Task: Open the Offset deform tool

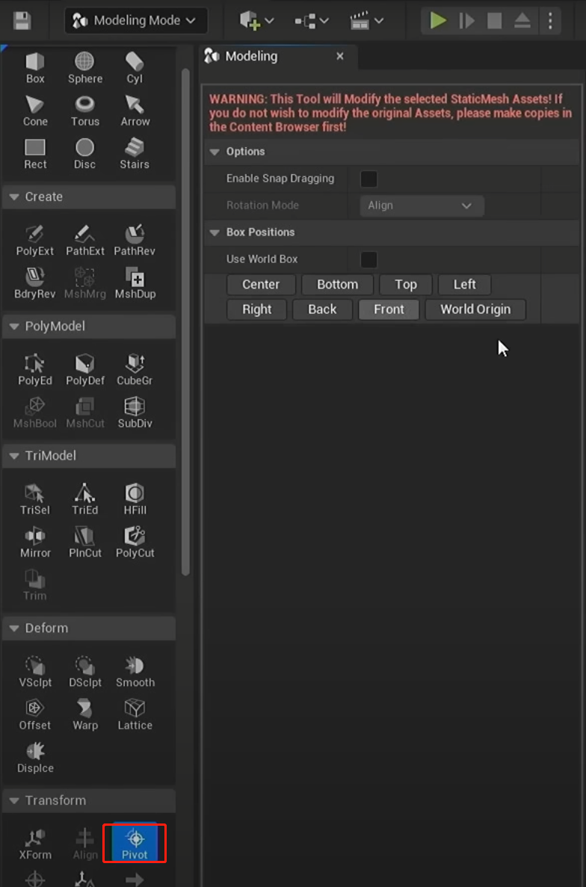Action: click(35, 715)
